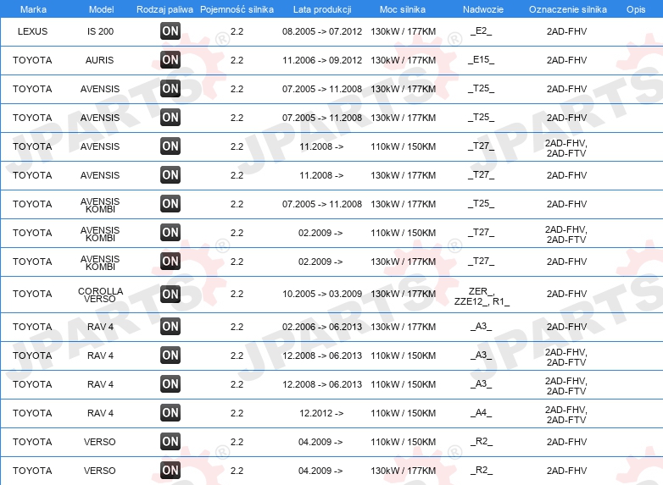The image size is (663, 485).
Task: Click 2.2 capacity in the COROLLA VERSO row
Action: click(x=237, y=294)
